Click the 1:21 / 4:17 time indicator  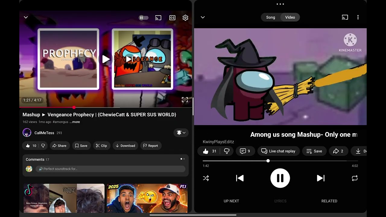[x=32, y=100]
